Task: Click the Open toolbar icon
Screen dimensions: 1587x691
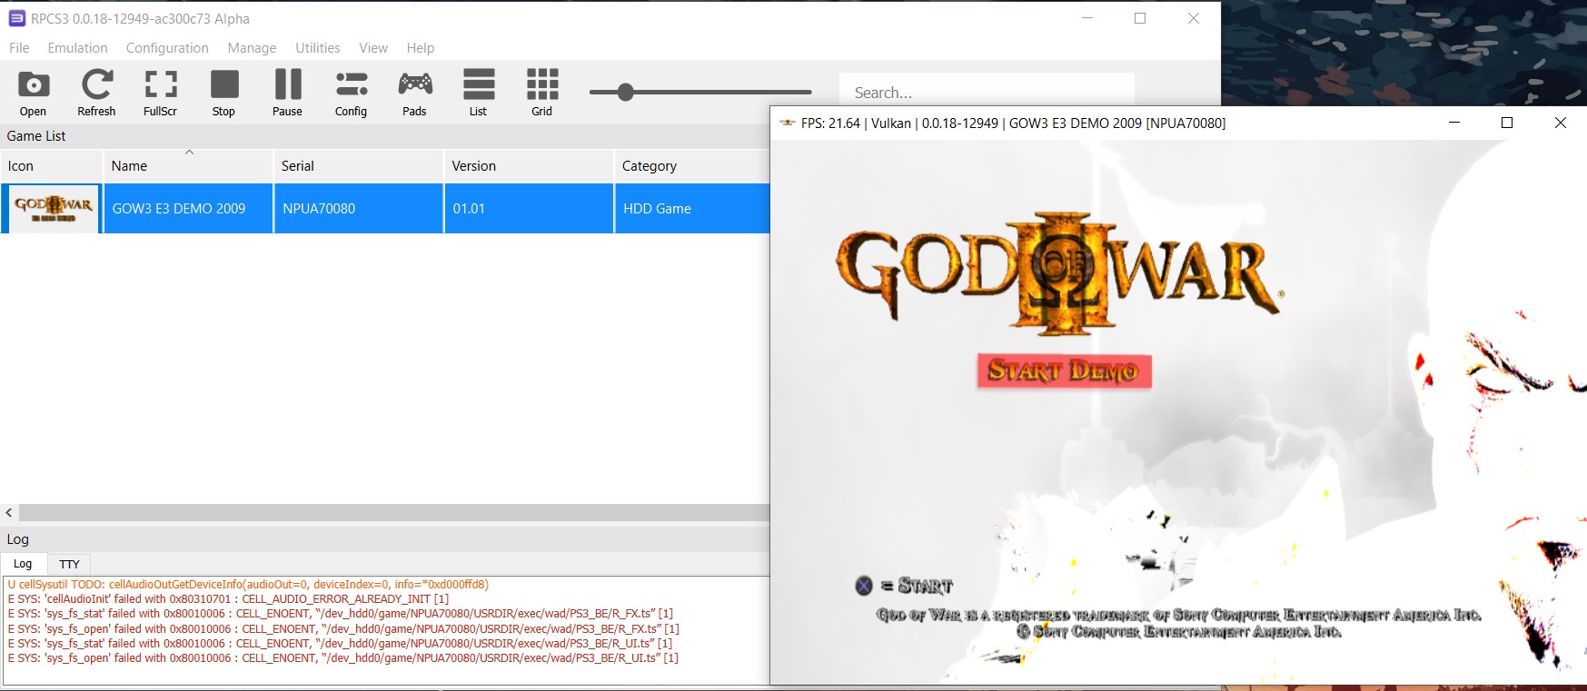Action: click(x=34, y=93)
